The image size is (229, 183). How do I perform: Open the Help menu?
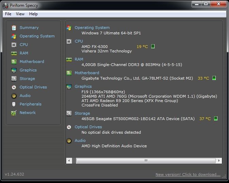[x=33, y=14]
